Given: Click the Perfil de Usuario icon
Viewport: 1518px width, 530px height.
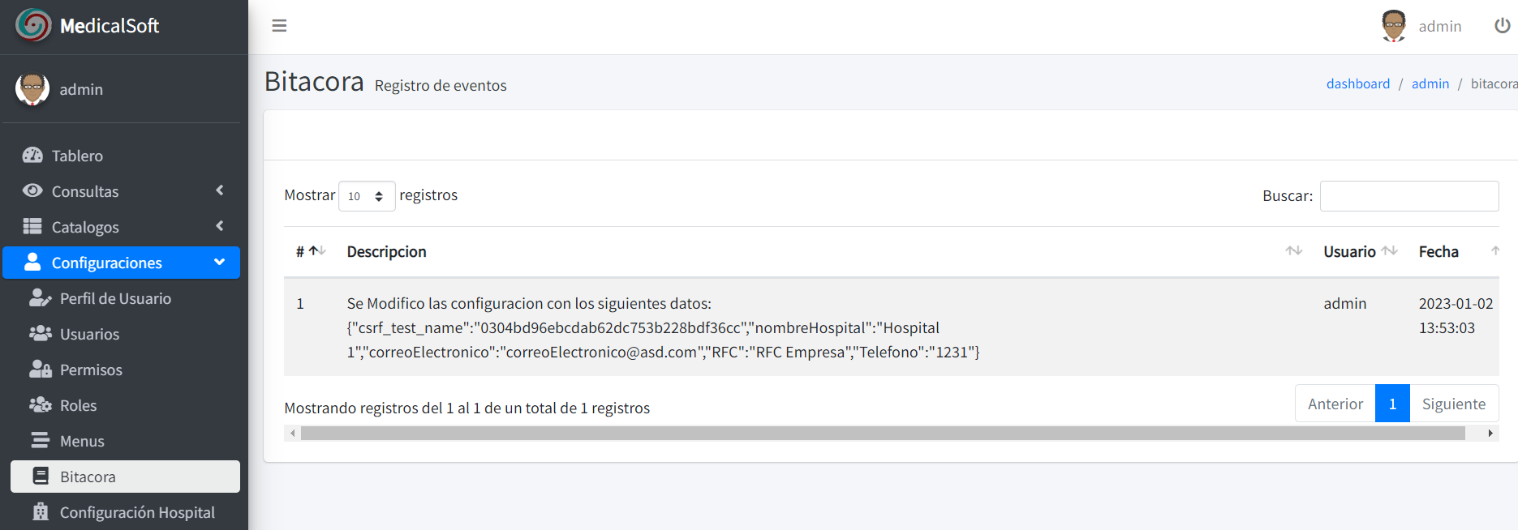Looking at the screenshot, I should 40,298.
